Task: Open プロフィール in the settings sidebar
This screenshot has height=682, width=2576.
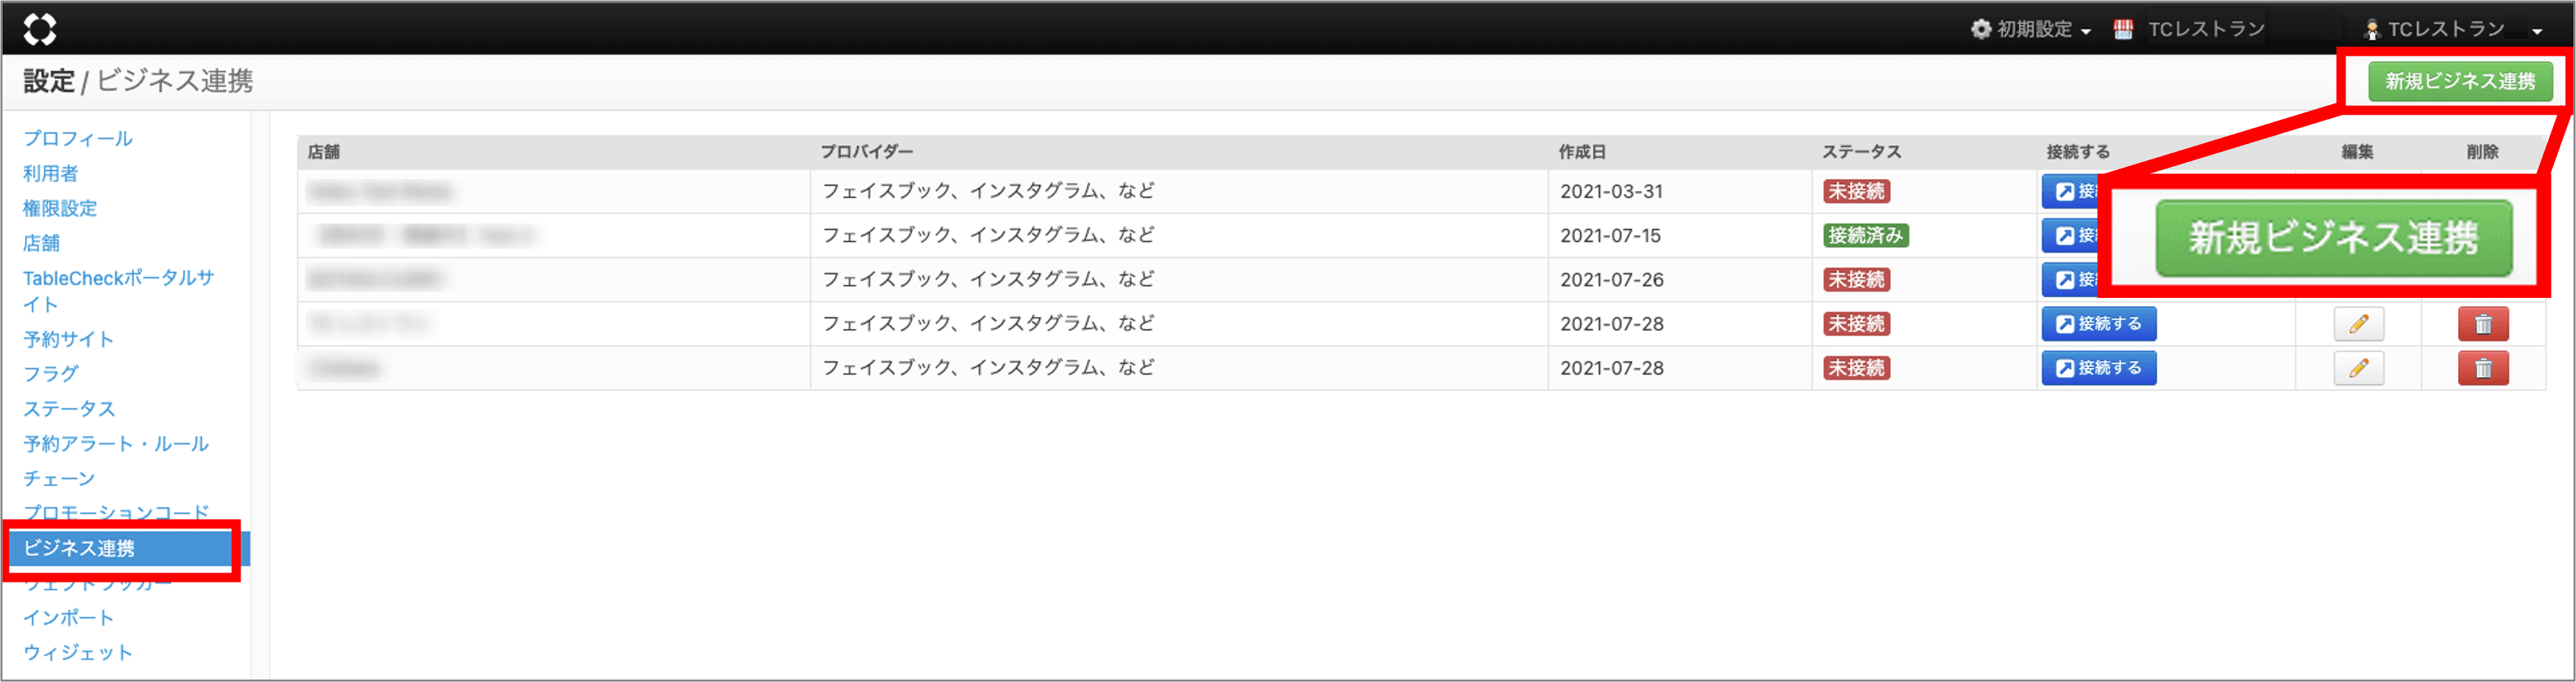Action: click(78, 138)
